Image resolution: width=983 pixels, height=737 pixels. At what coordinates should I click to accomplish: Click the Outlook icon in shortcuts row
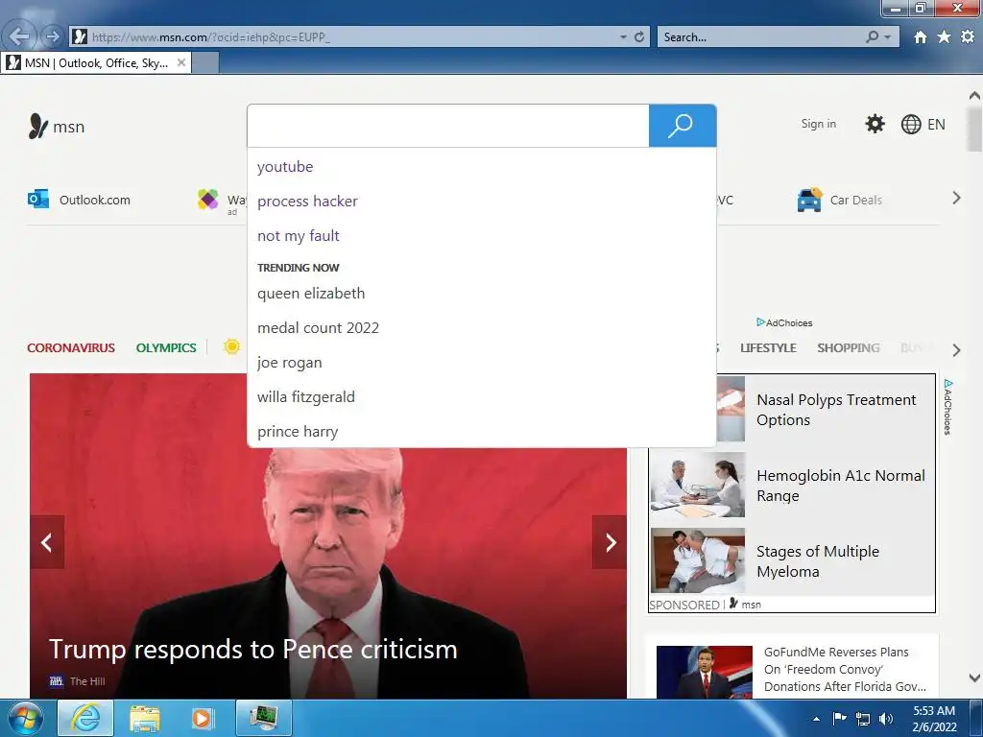pos(38,200)
